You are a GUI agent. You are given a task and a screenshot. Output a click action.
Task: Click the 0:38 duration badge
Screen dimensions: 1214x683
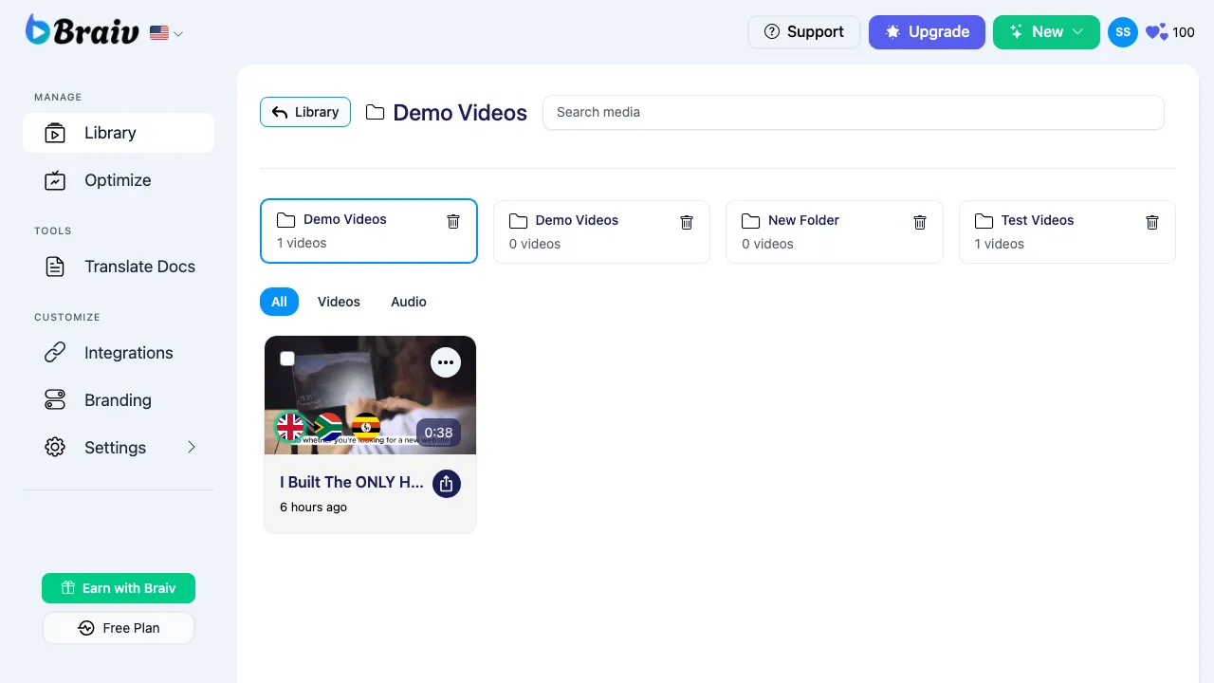point(438,433)
